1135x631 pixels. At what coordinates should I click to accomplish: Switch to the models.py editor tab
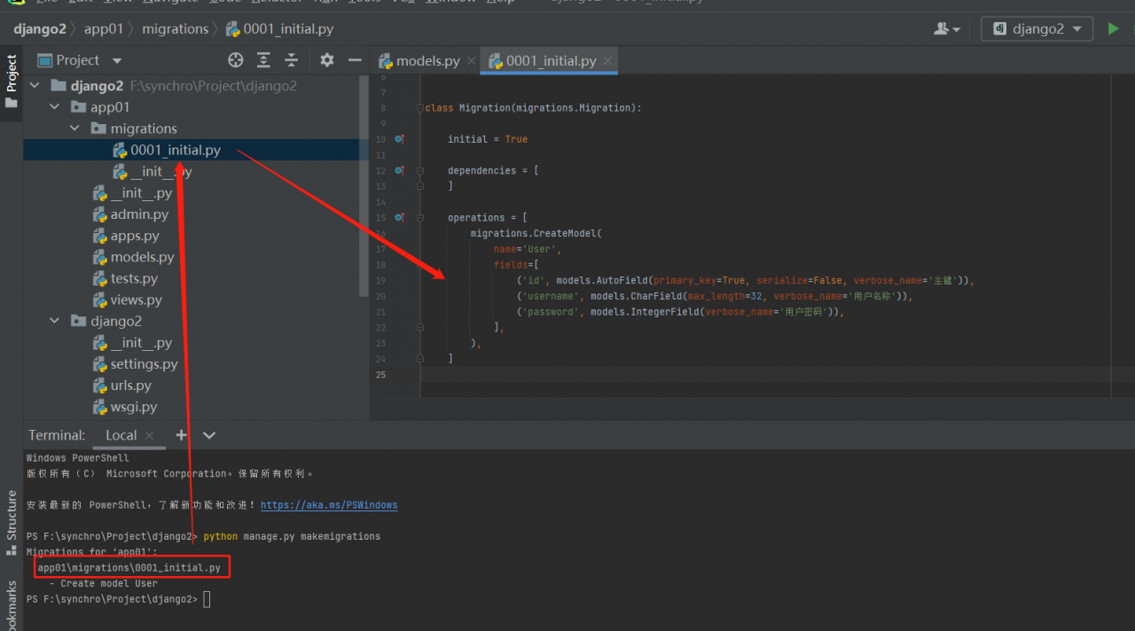[x=427, y=61]
